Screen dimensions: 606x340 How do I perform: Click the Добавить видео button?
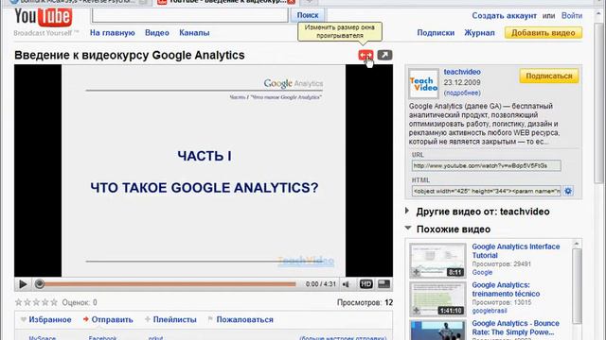click(543, 33)
